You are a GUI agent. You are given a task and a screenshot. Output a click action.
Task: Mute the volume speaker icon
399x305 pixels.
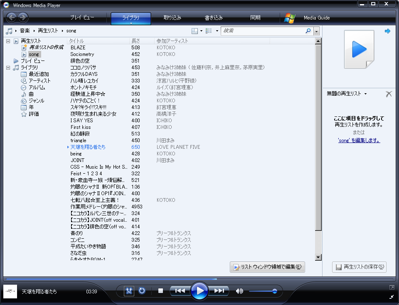point(239,291)
